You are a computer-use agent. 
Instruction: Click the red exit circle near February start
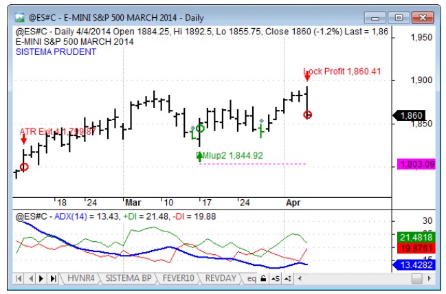[24, 167]
